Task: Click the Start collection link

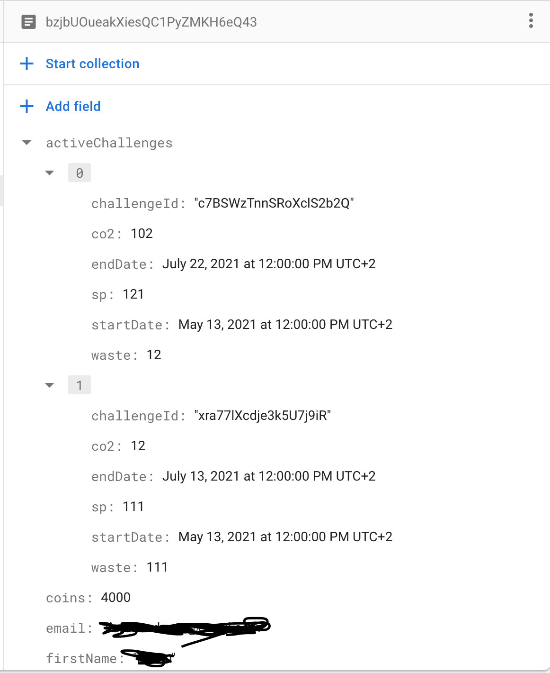Action: pos(92,64)
